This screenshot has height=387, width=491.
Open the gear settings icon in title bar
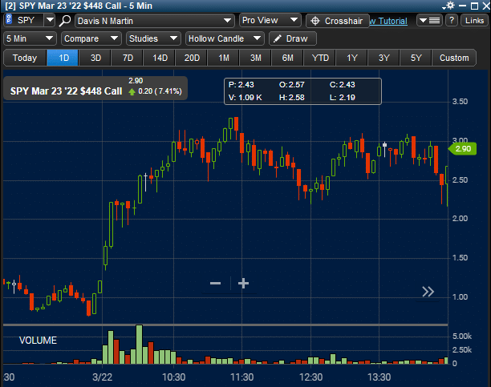tap(450, 6)
